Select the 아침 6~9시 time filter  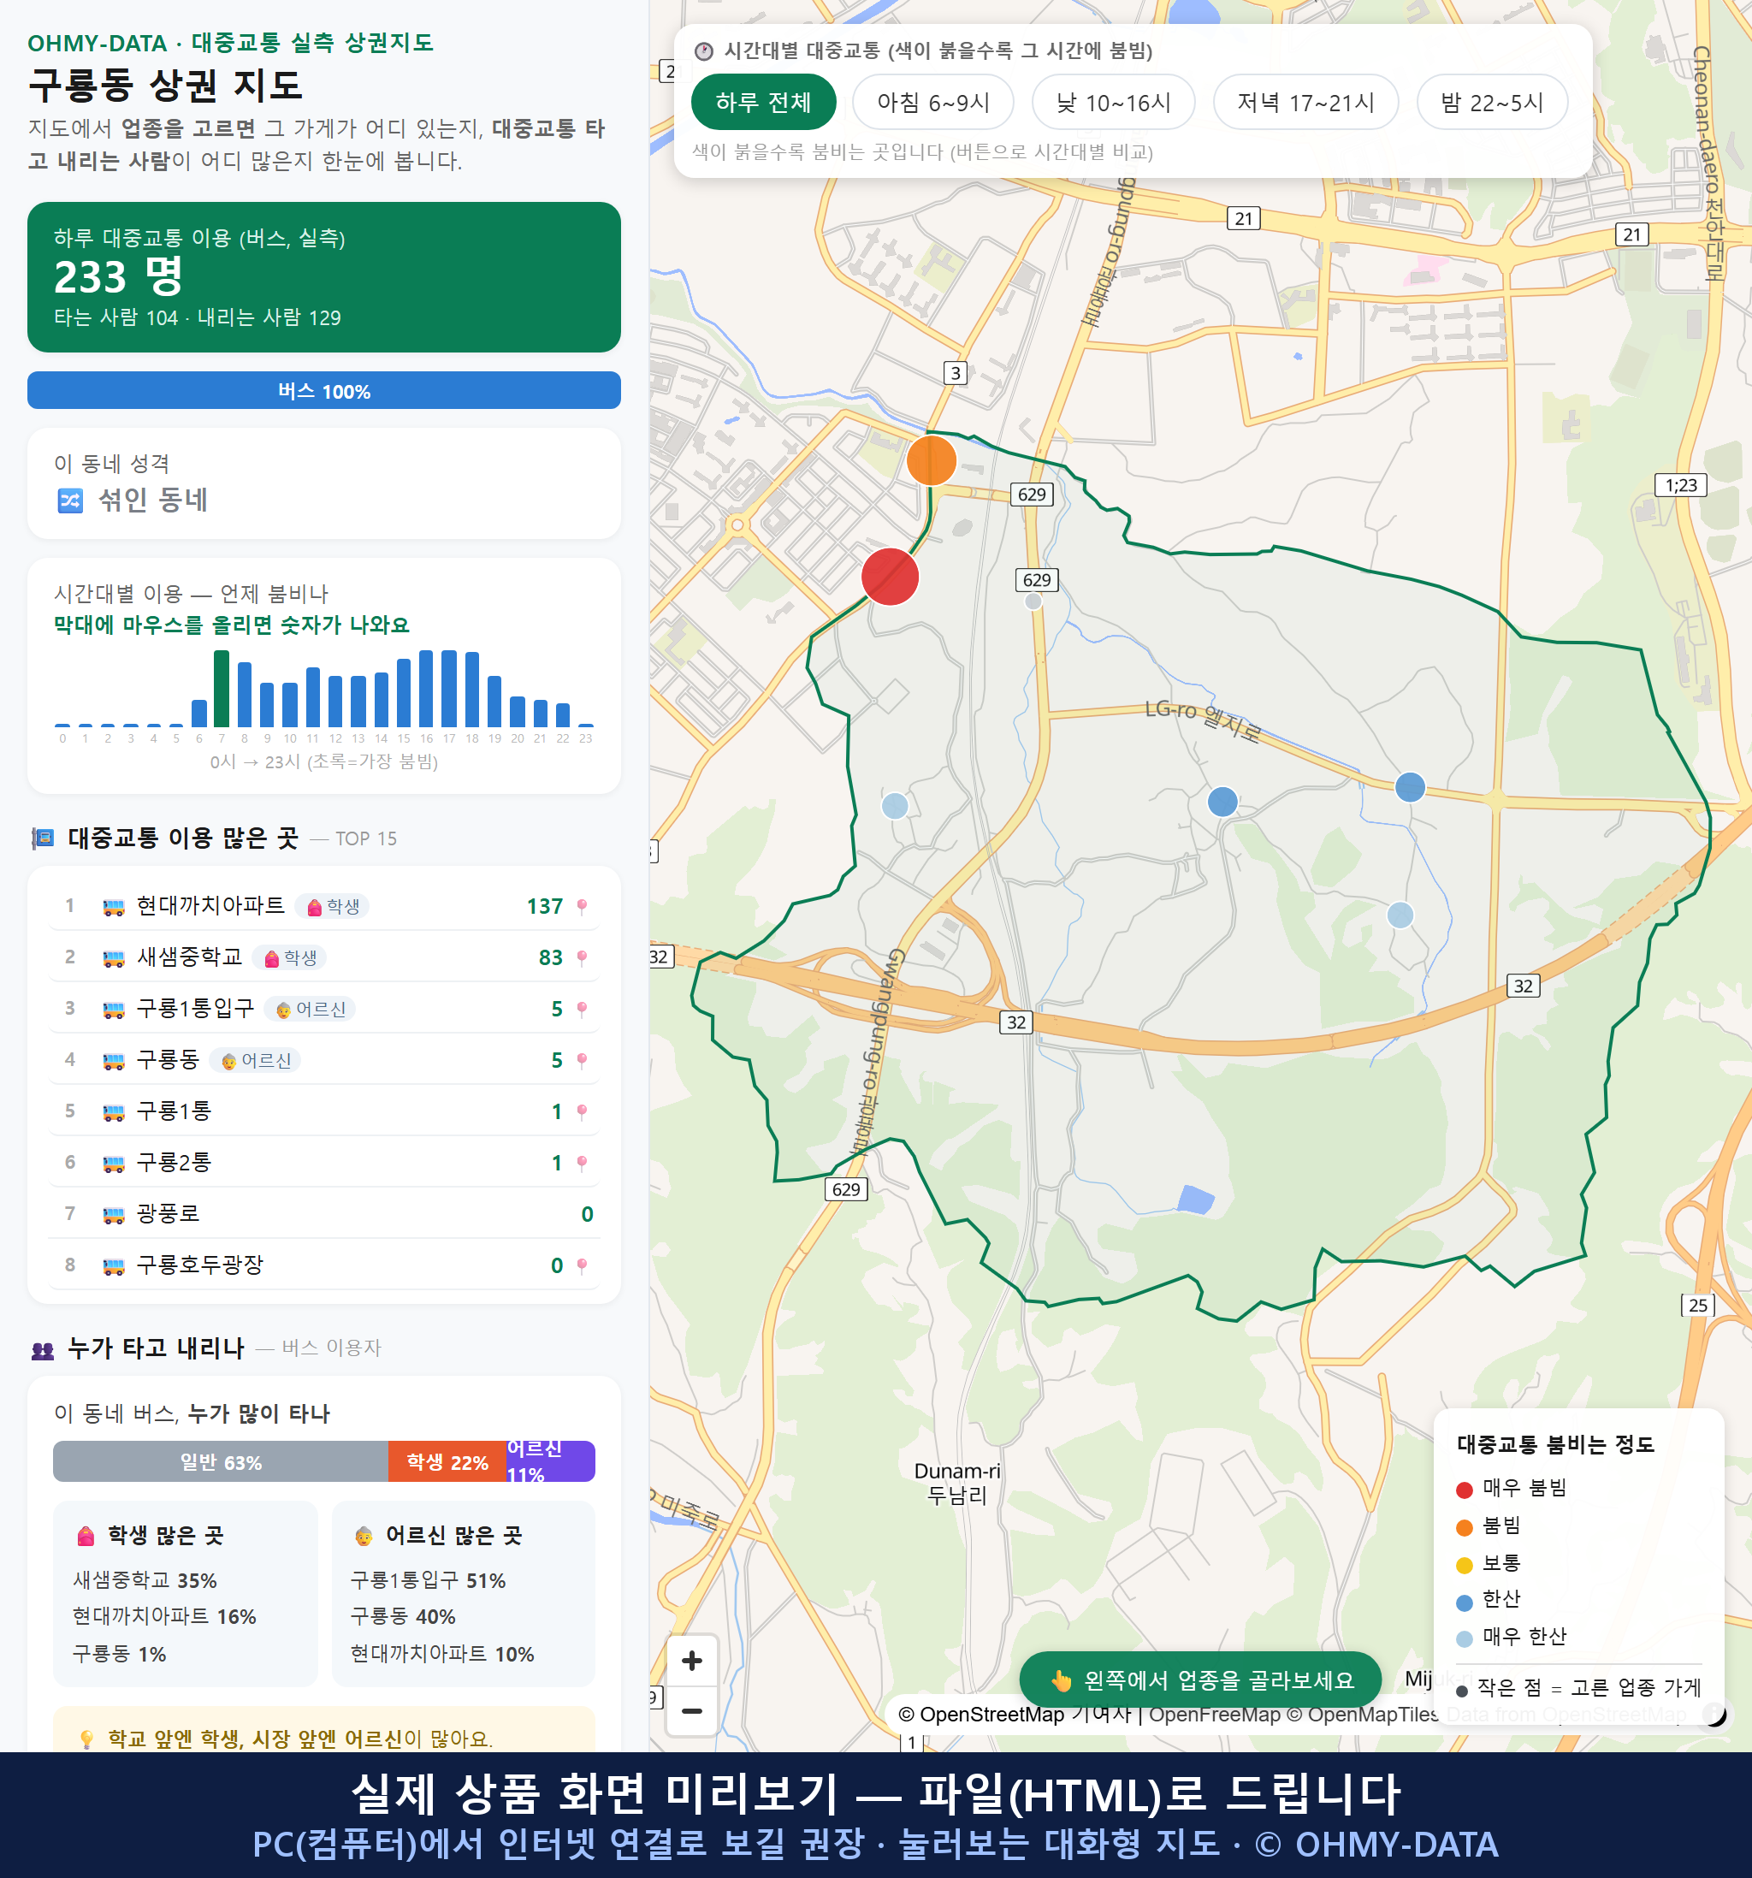[932, 102]
